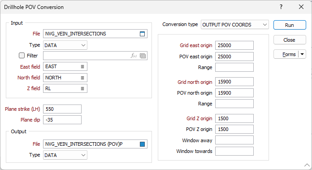Open East field list picker icon
The width and height of the screenshot is (312, 170).
(82, 67)
